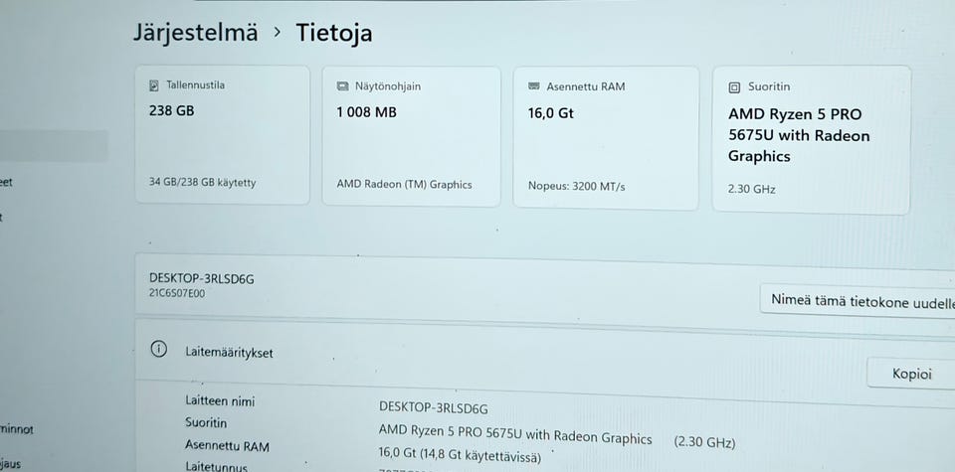This screenshot has width=955, height=472.
Task: Go back to Järjestelmä via breadcrumb
Action: point(196,32)
